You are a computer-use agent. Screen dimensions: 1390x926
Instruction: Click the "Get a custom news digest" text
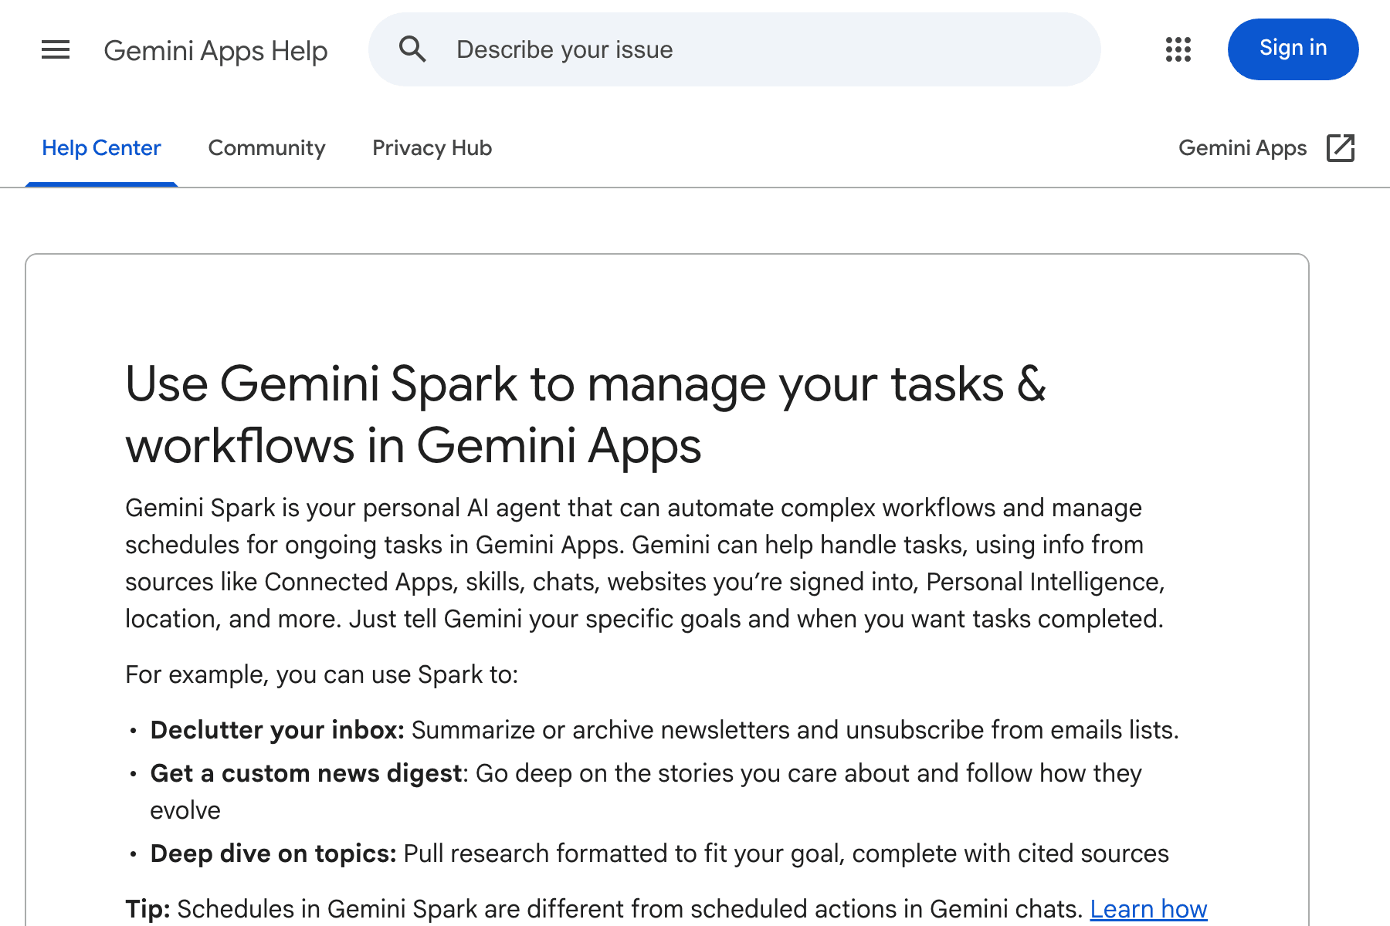306,773
